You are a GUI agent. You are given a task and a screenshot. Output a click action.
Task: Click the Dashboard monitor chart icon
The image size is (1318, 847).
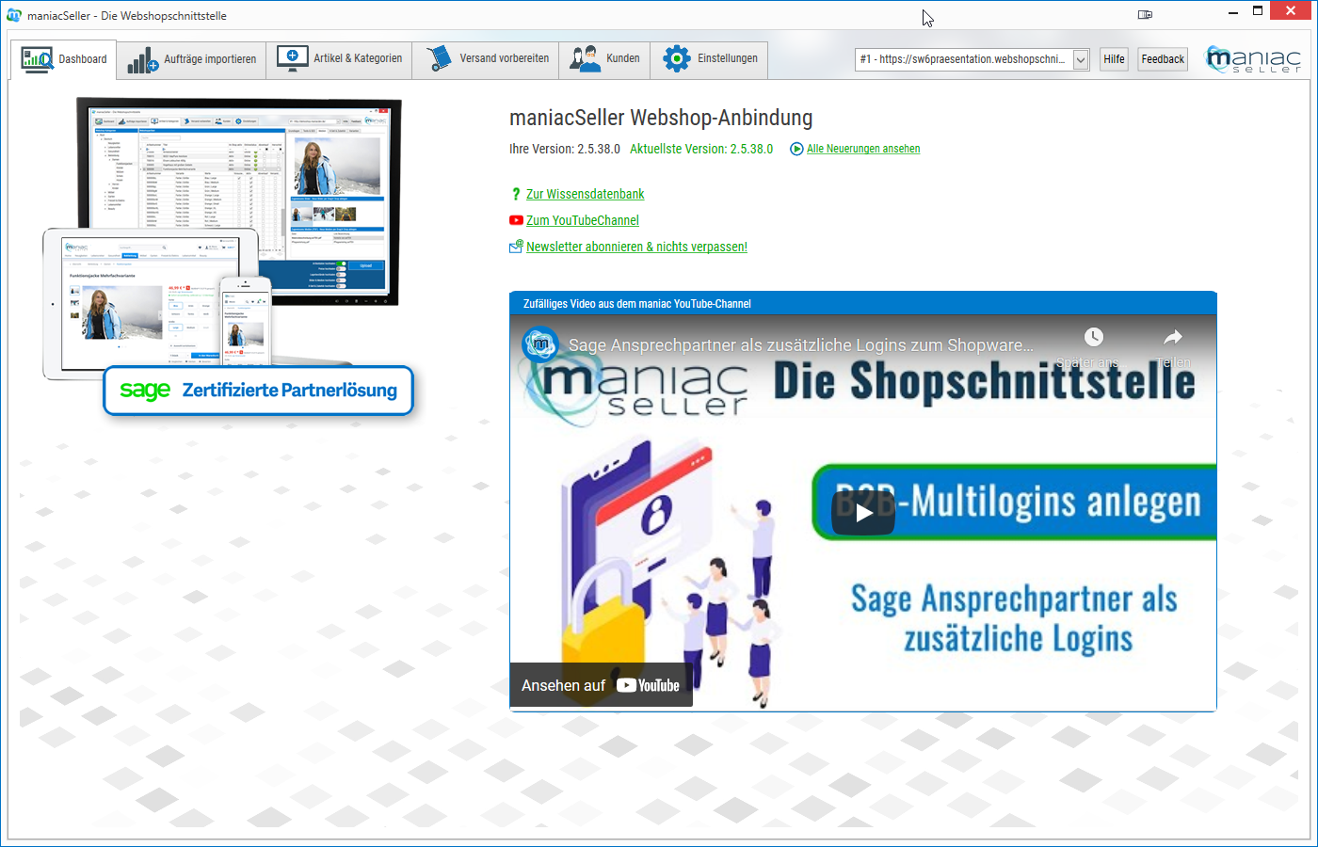37,59
